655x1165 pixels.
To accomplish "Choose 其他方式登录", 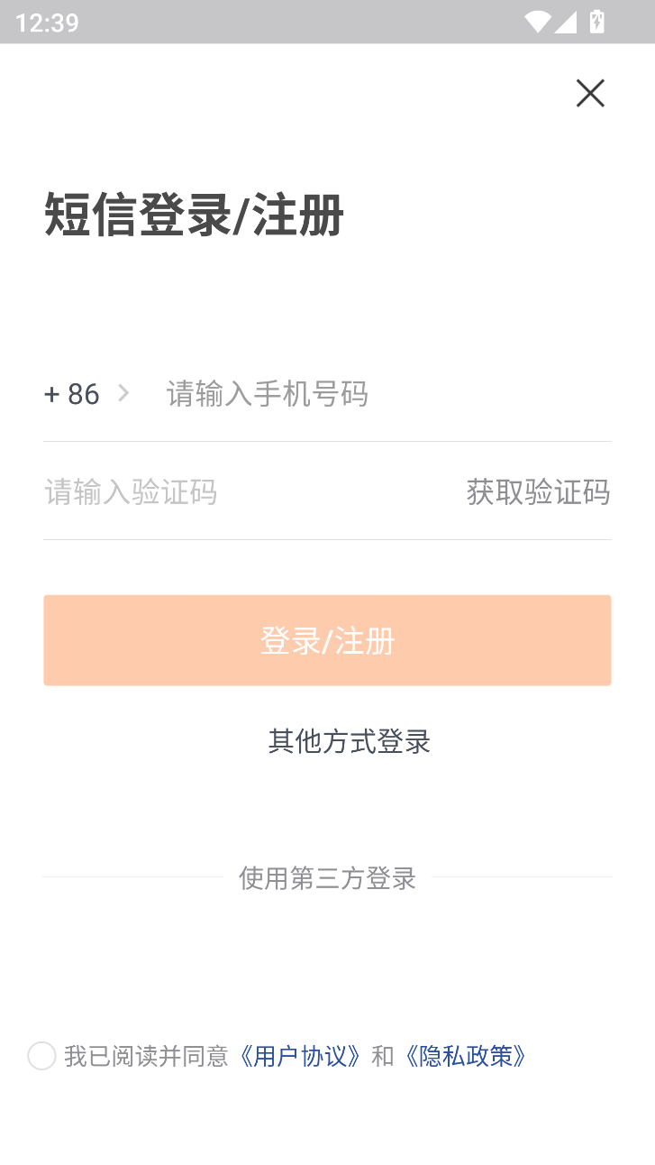I will click(350, 741).
